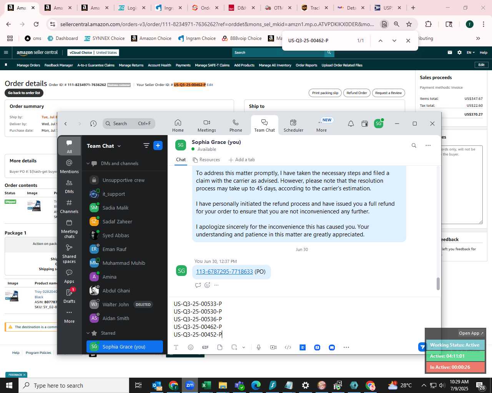The height and width of the screenshot is (393, 492).
Task: Open the Excel icon on the taskbar
Action: click(x=206, y=385)
